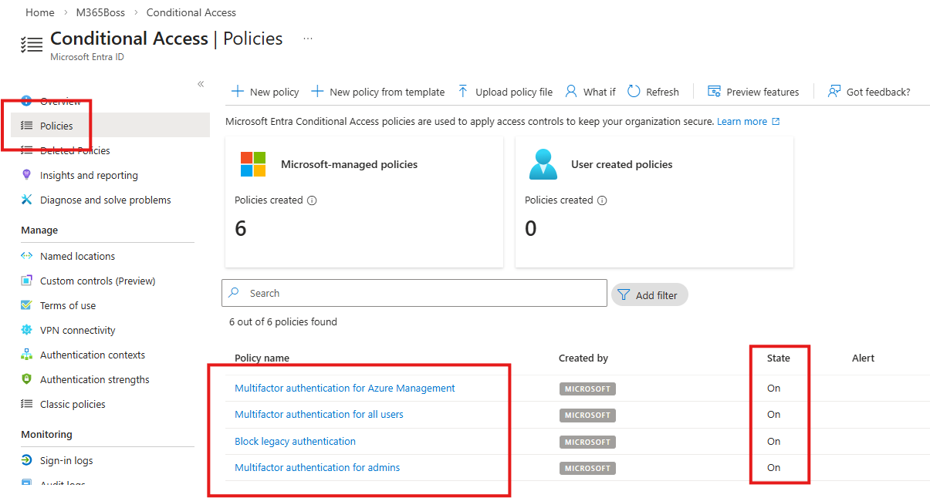Viewport: 930px width, 498px height.
Task: Click the Upload policy file arrow icon
Action: coord(463,92)
